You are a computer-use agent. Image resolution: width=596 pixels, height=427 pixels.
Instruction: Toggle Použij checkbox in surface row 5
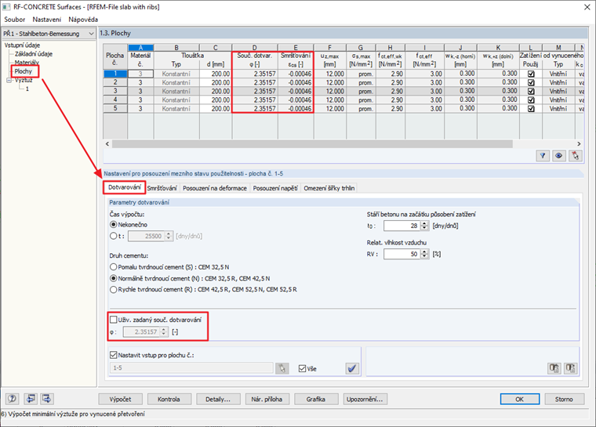(x=531, y=109)
